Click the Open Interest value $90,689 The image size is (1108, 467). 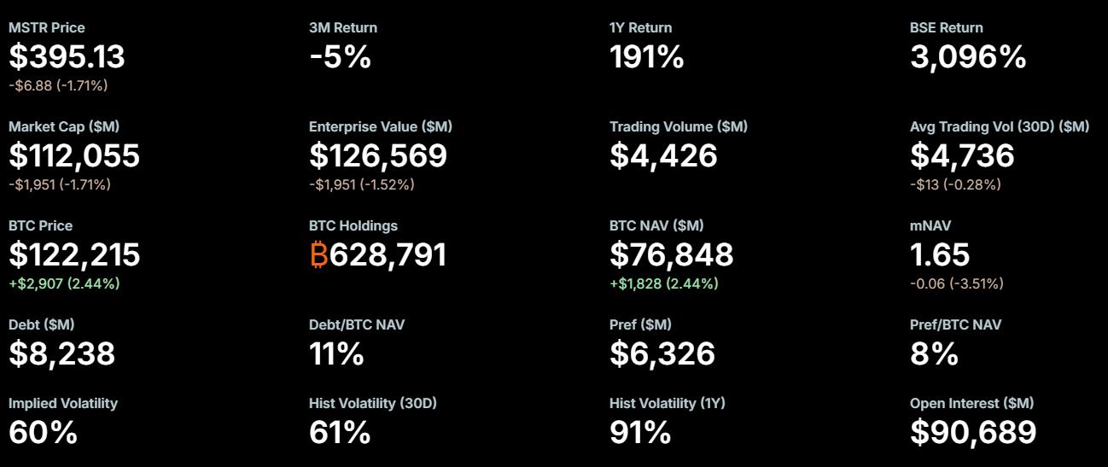point(973,433)
